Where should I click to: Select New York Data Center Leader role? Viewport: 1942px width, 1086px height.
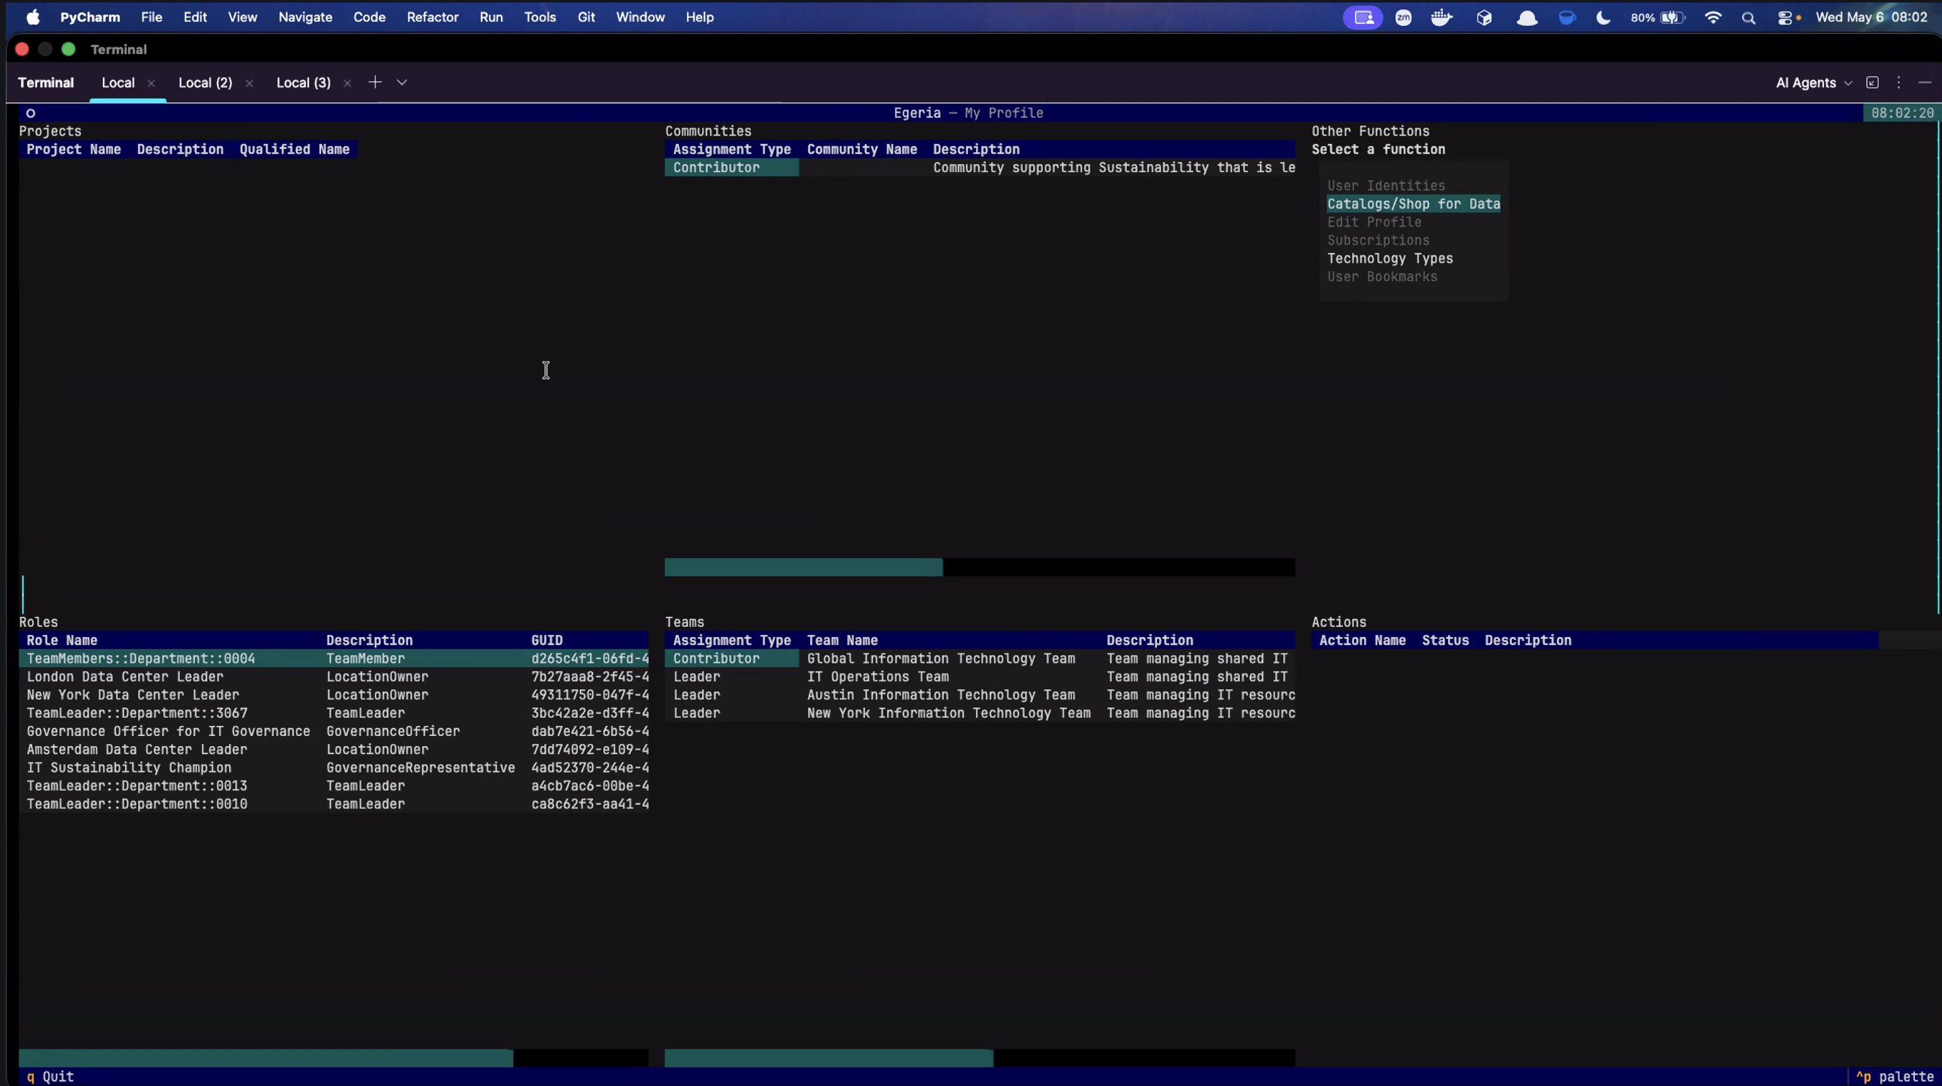tap(333, 695)
